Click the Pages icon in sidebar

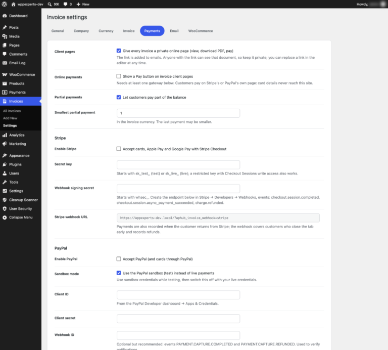[x=5, y=46]
